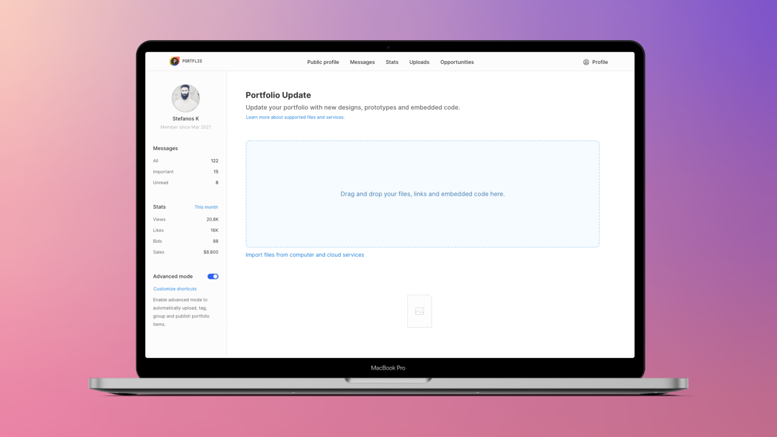
Task: Toggle the Advanced mode switch
Action: 213,276
